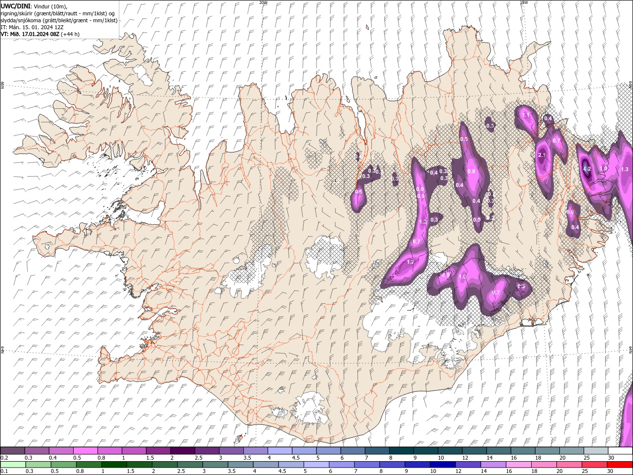Click the 20W longitude label
Screen dimensions: 633x475
click(263, 2)
